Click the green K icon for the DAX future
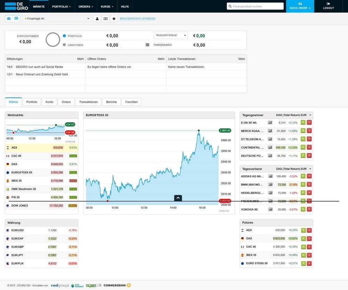 [303, 238]
